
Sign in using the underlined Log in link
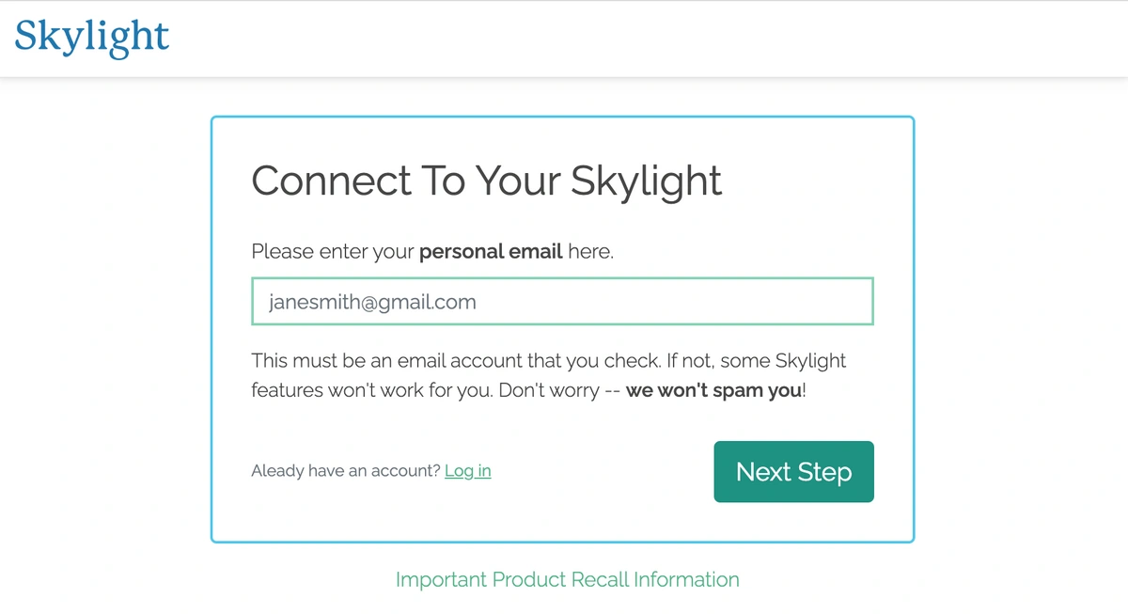coord(467,470)
